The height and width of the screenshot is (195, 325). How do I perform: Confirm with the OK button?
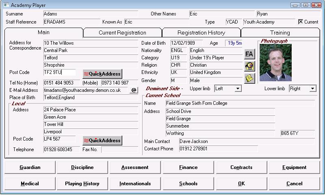click(241, 184)
